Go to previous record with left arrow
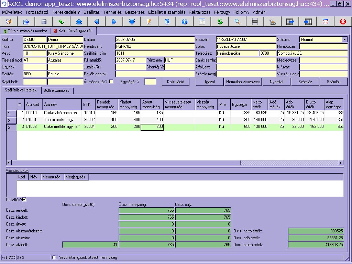Viewport: 352px width, 264px height. click(97, 22)
